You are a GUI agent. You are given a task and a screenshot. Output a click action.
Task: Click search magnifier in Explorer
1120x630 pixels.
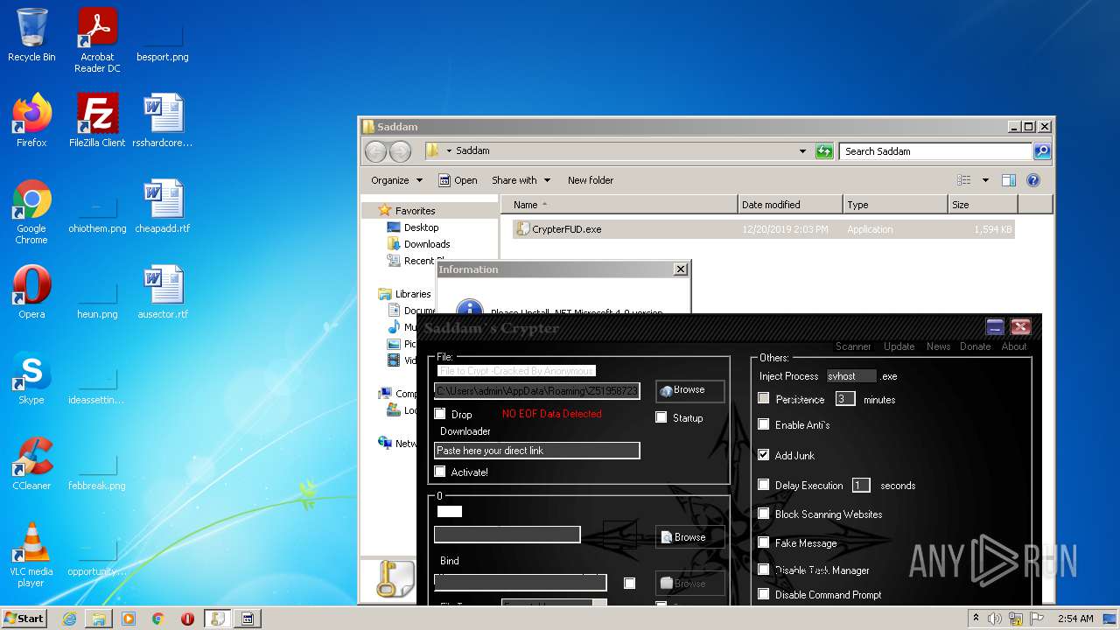tap(1042, 151)
